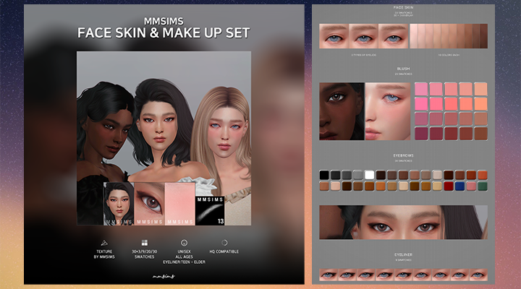This screenshot has width=521, height=289.
Task: Click the close-up eye makeup thumbnail
Action: (x=150, y=203)
